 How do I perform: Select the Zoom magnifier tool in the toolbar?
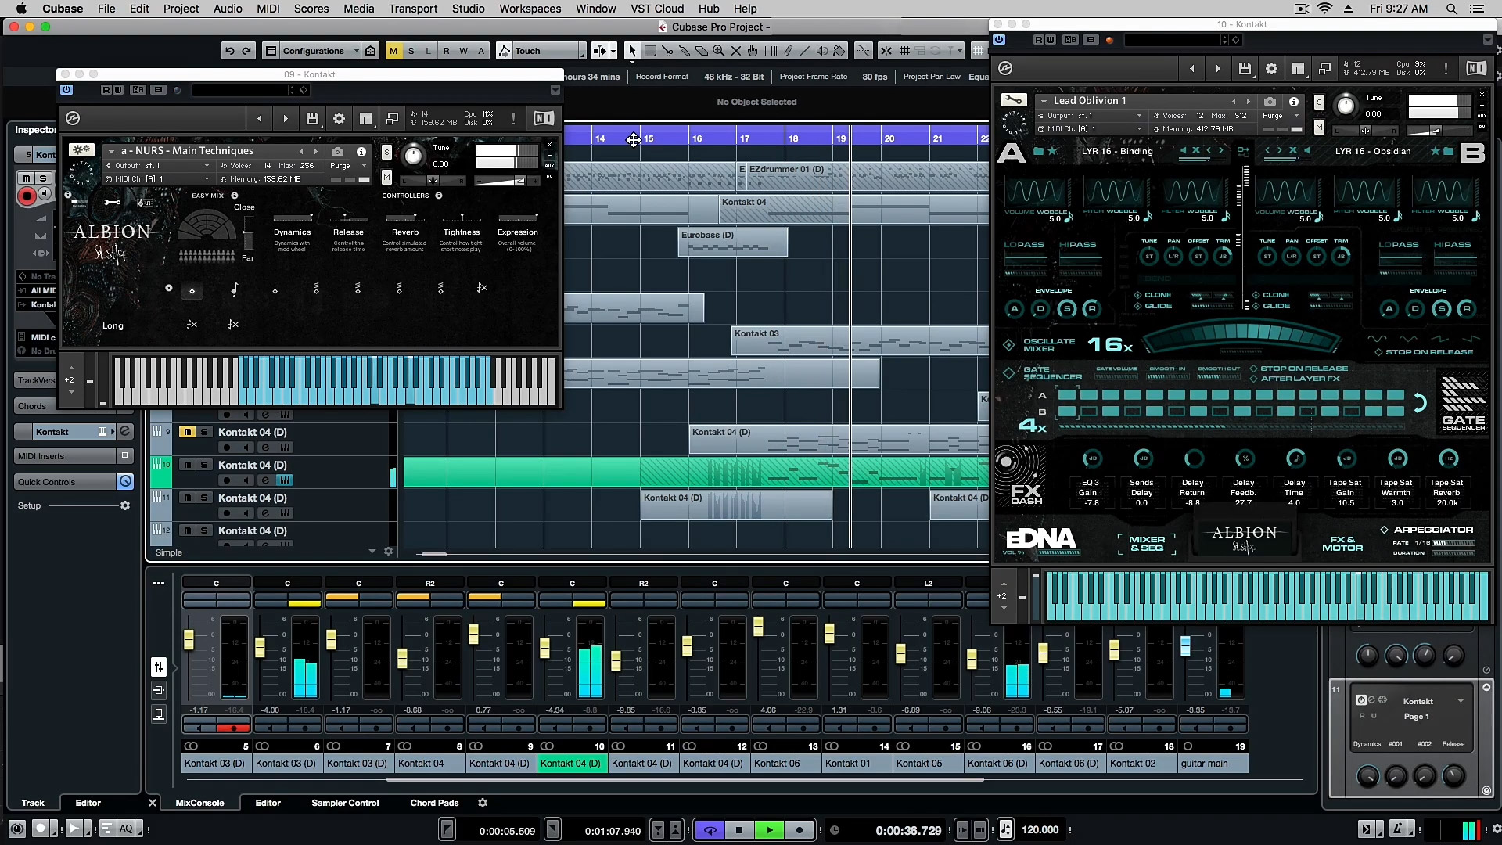click(719, 51)
